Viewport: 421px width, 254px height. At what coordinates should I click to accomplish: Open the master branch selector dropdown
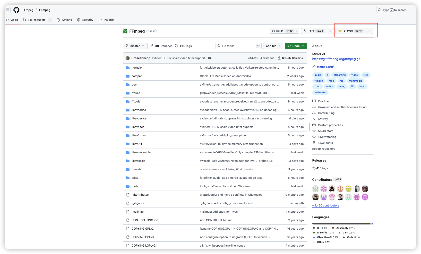[135, 46]
